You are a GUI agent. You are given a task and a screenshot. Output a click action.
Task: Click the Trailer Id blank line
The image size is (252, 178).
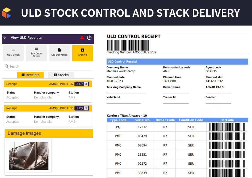(x=176, y=103)
